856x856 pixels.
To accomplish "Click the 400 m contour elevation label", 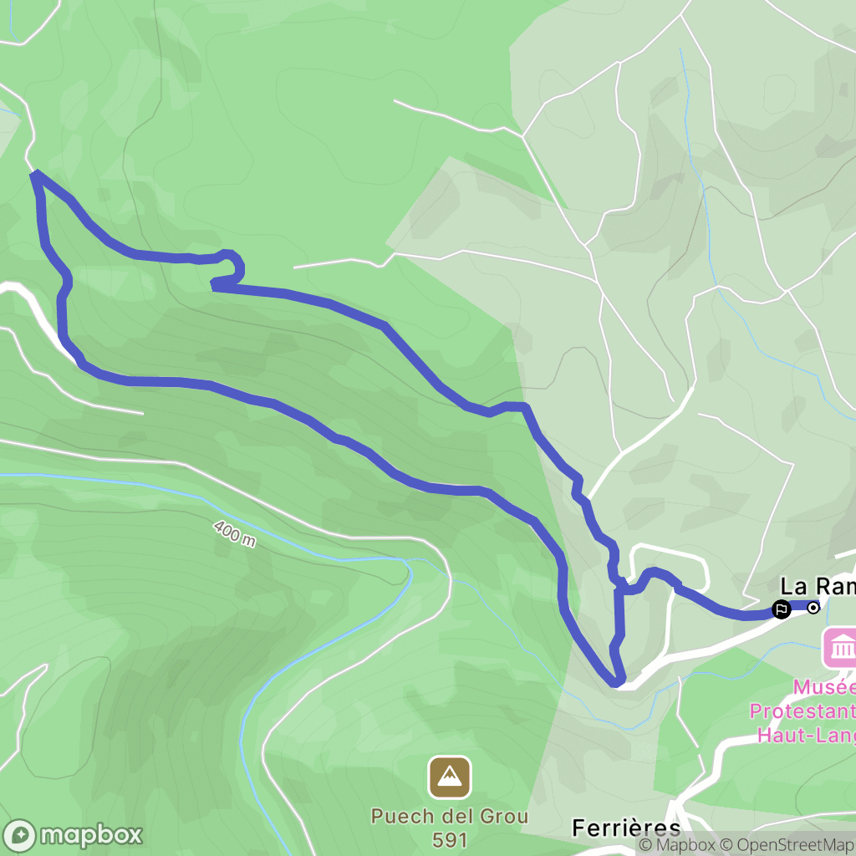I will coord(234,532).
